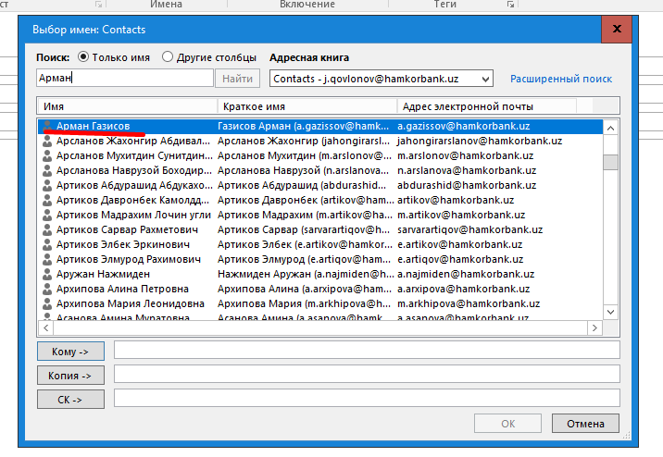This screenshot has width=663, height=457.
Task: Click short name 'Архипова Алина (a.arxipova@ham...'
Action: [305, 289]
